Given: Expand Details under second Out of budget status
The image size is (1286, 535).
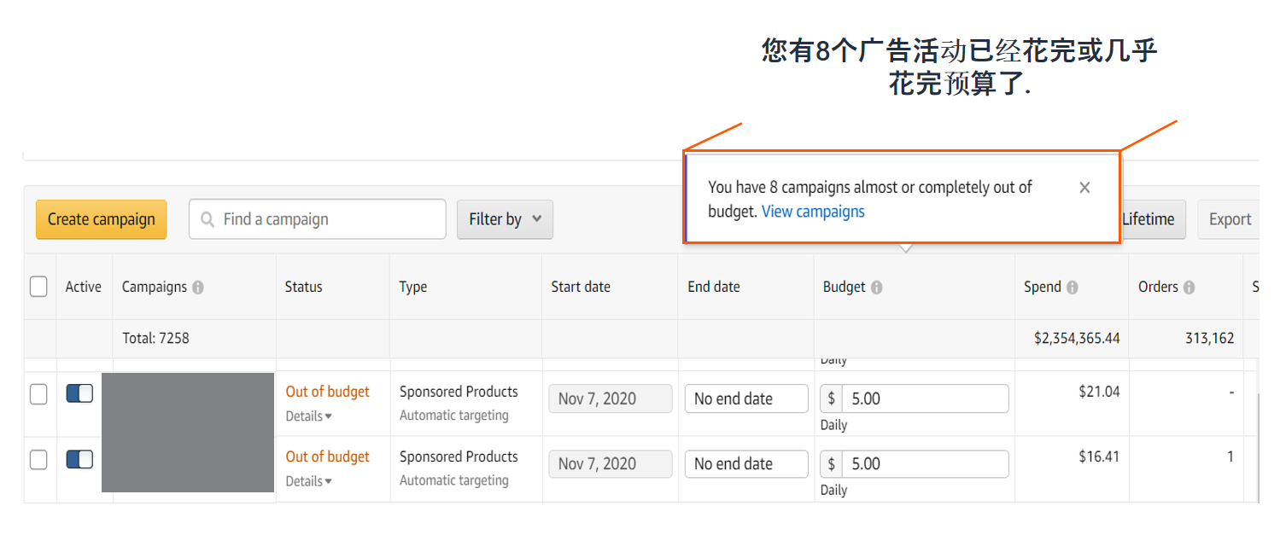Looking at the screenshot, I should click(309, 481).
